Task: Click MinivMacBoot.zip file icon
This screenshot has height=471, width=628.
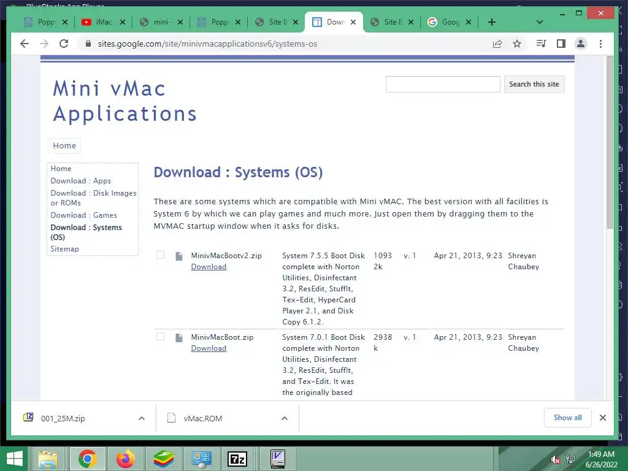Action: [179, 338]
